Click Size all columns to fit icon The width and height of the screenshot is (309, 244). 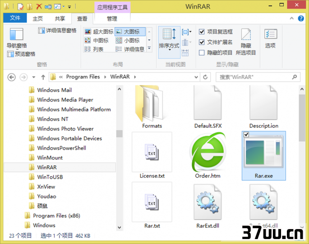185,53
